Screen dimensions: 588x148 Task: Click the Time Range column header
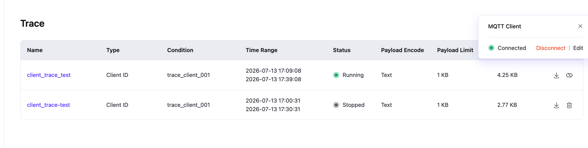point(261,50)
